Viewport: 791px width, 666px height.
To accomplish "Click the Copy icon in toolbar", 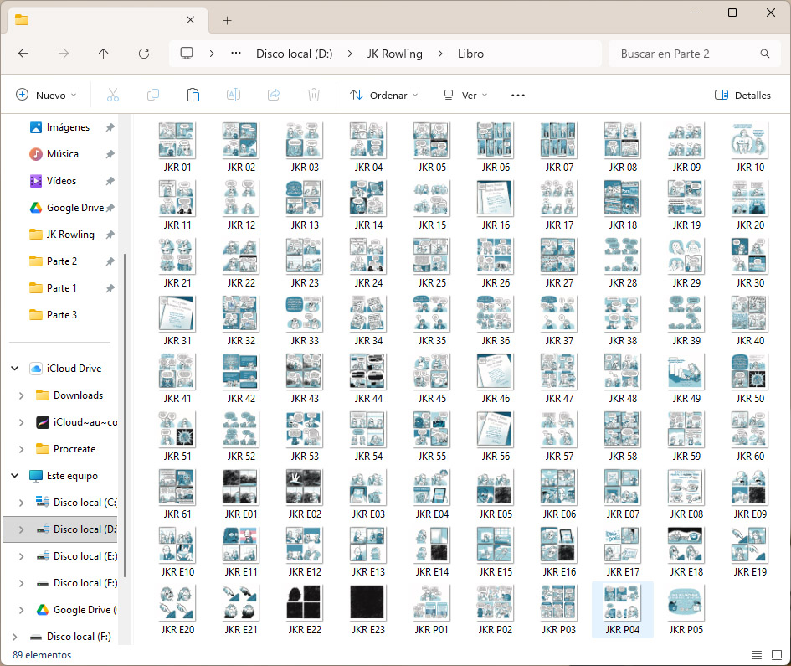I will point(153,96).
